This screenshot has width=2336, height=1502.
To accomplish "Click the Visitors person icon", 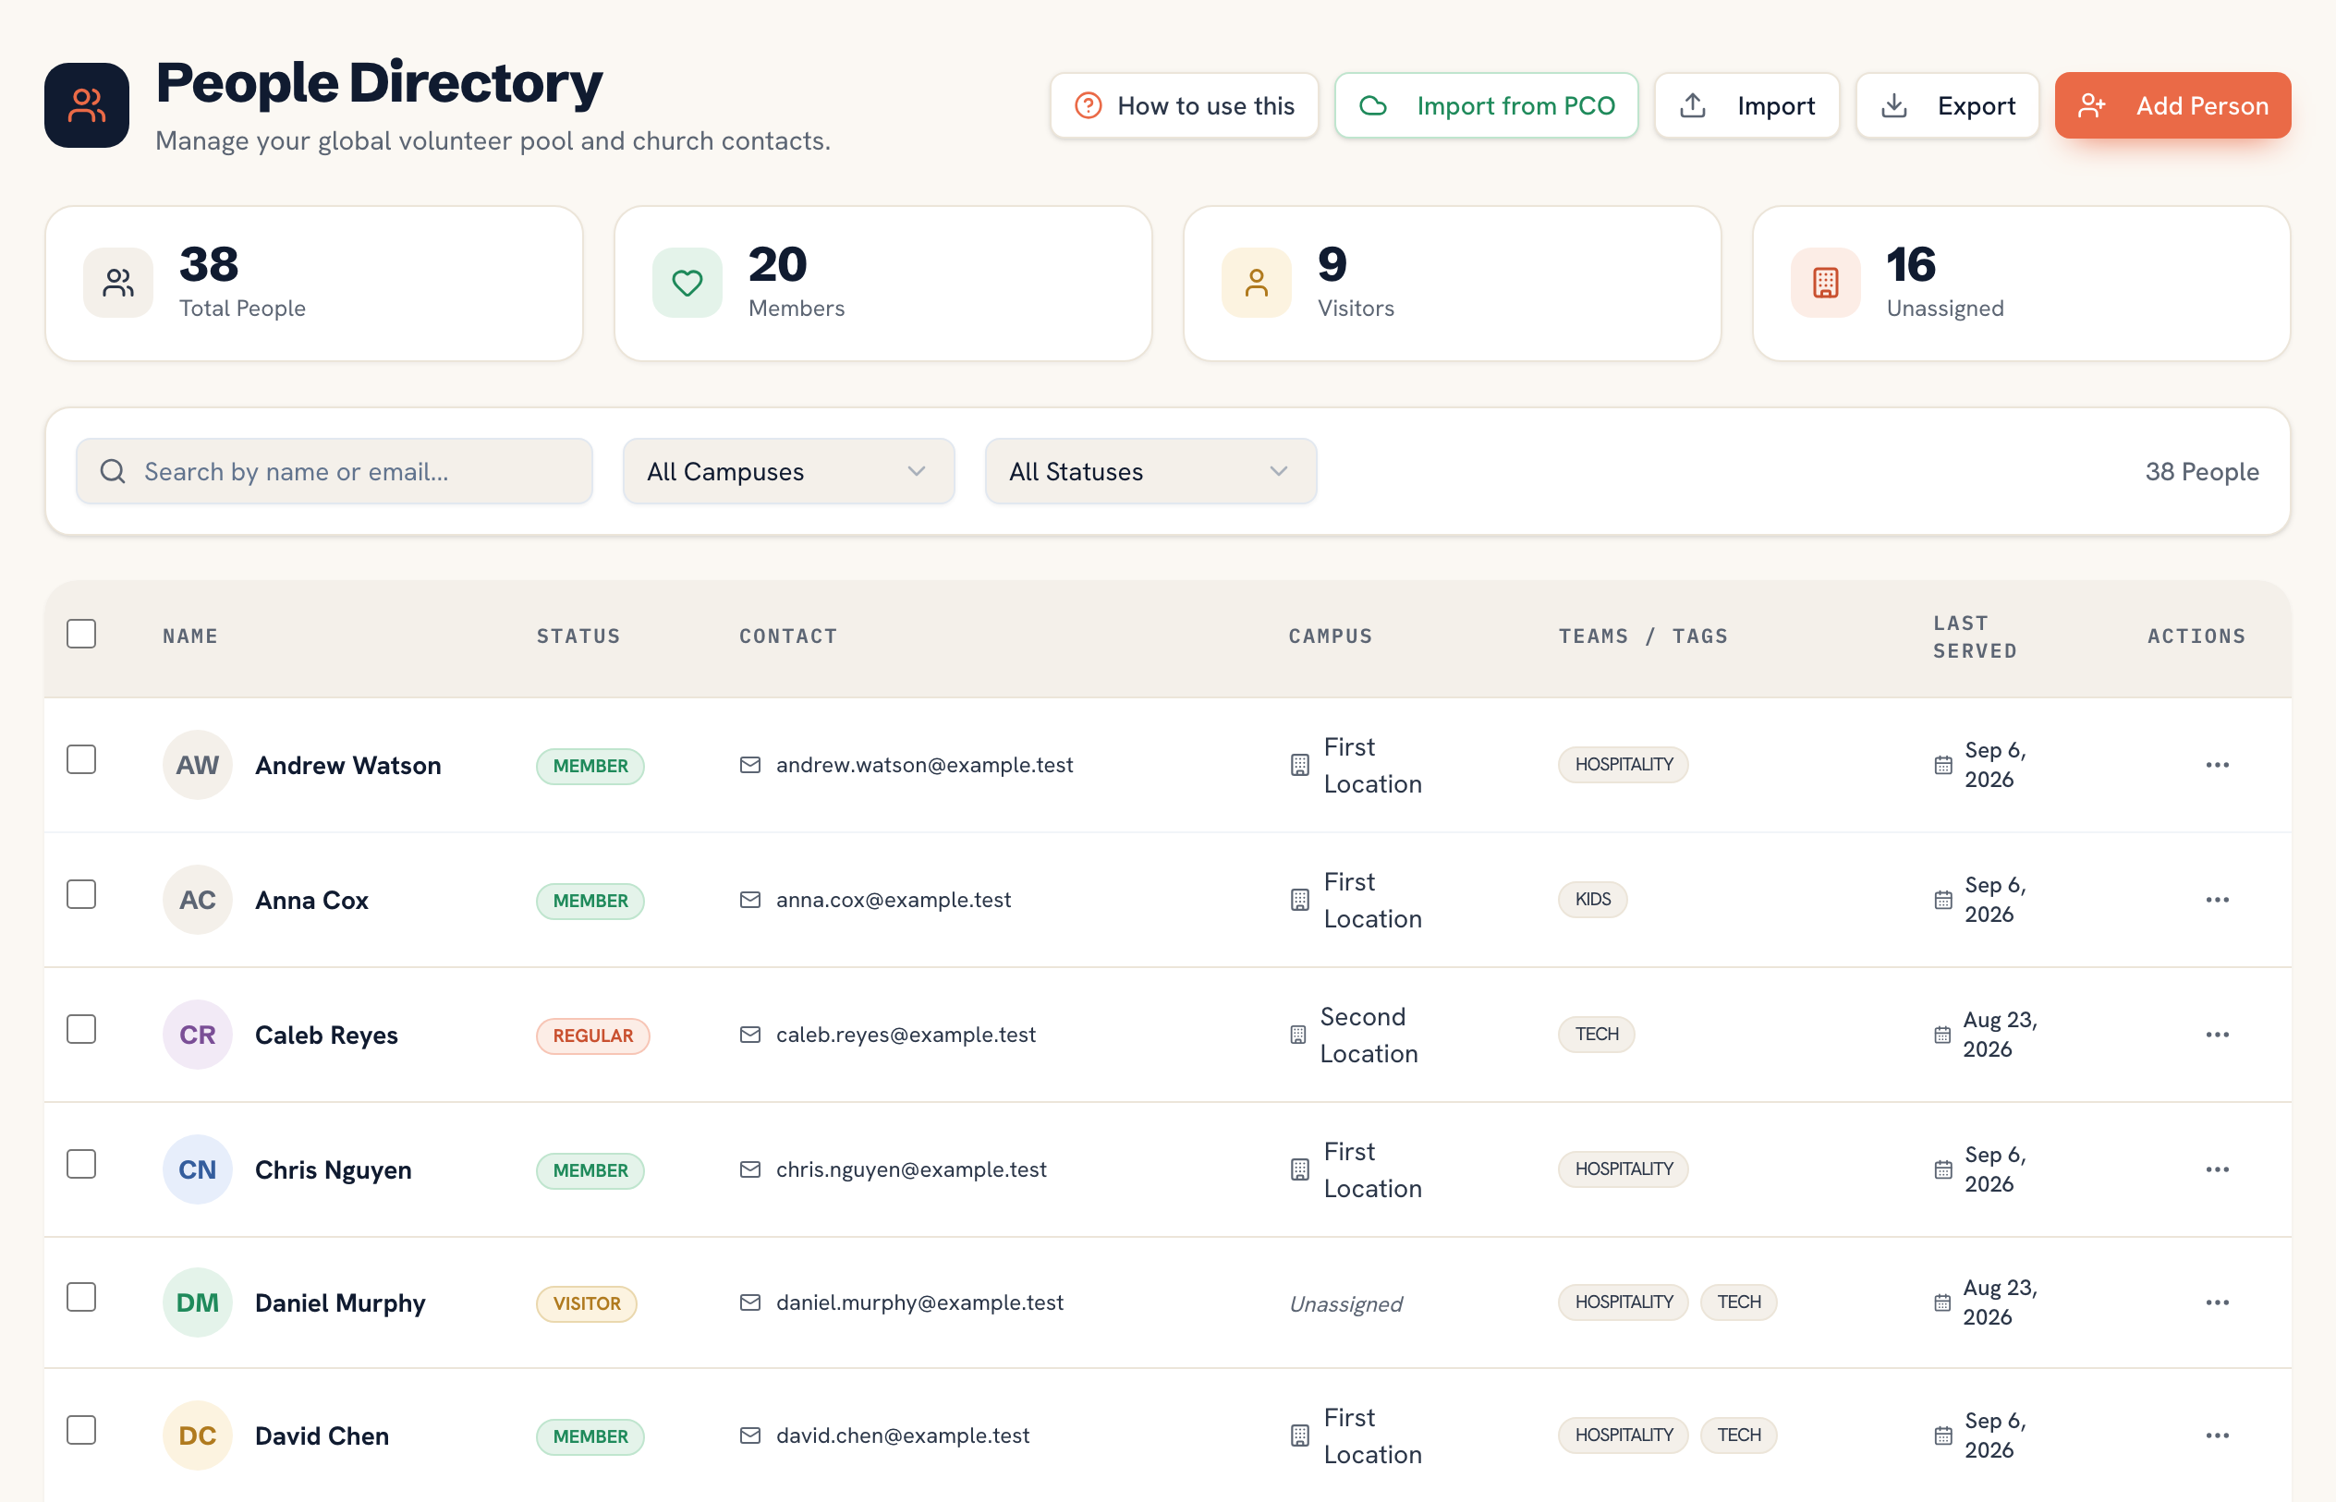I will click(1257, 283).
